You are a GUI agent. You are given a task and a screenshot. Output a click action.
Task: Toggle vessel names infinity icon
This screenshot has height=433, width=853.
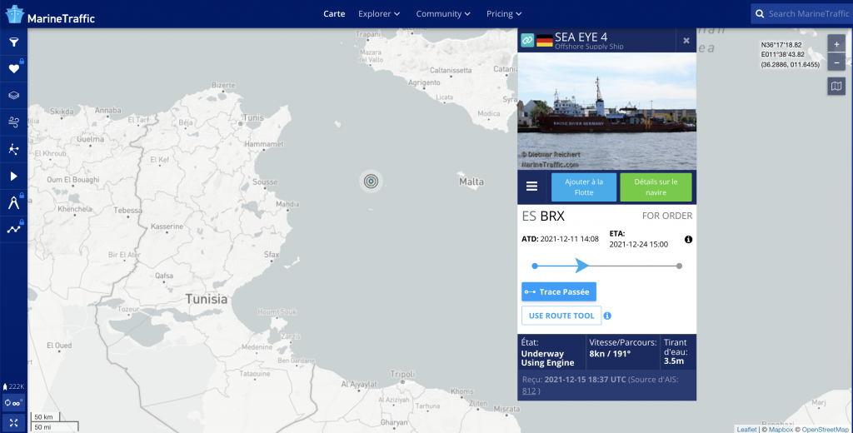coord(13,403)
